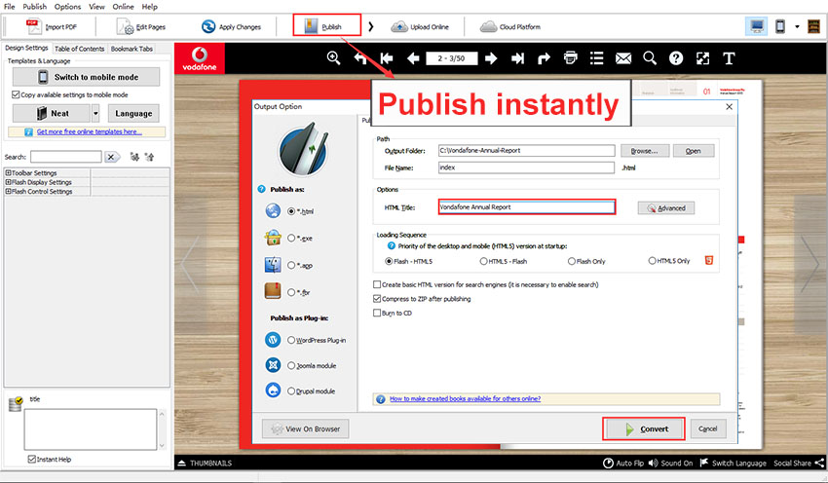Switch to desktop preview monitor icon

click(x=756, y=26)
